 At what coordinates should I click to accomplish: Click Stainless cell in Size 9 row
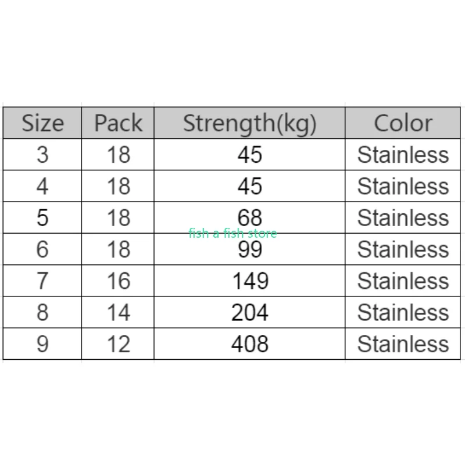click(x=403, y=344)
